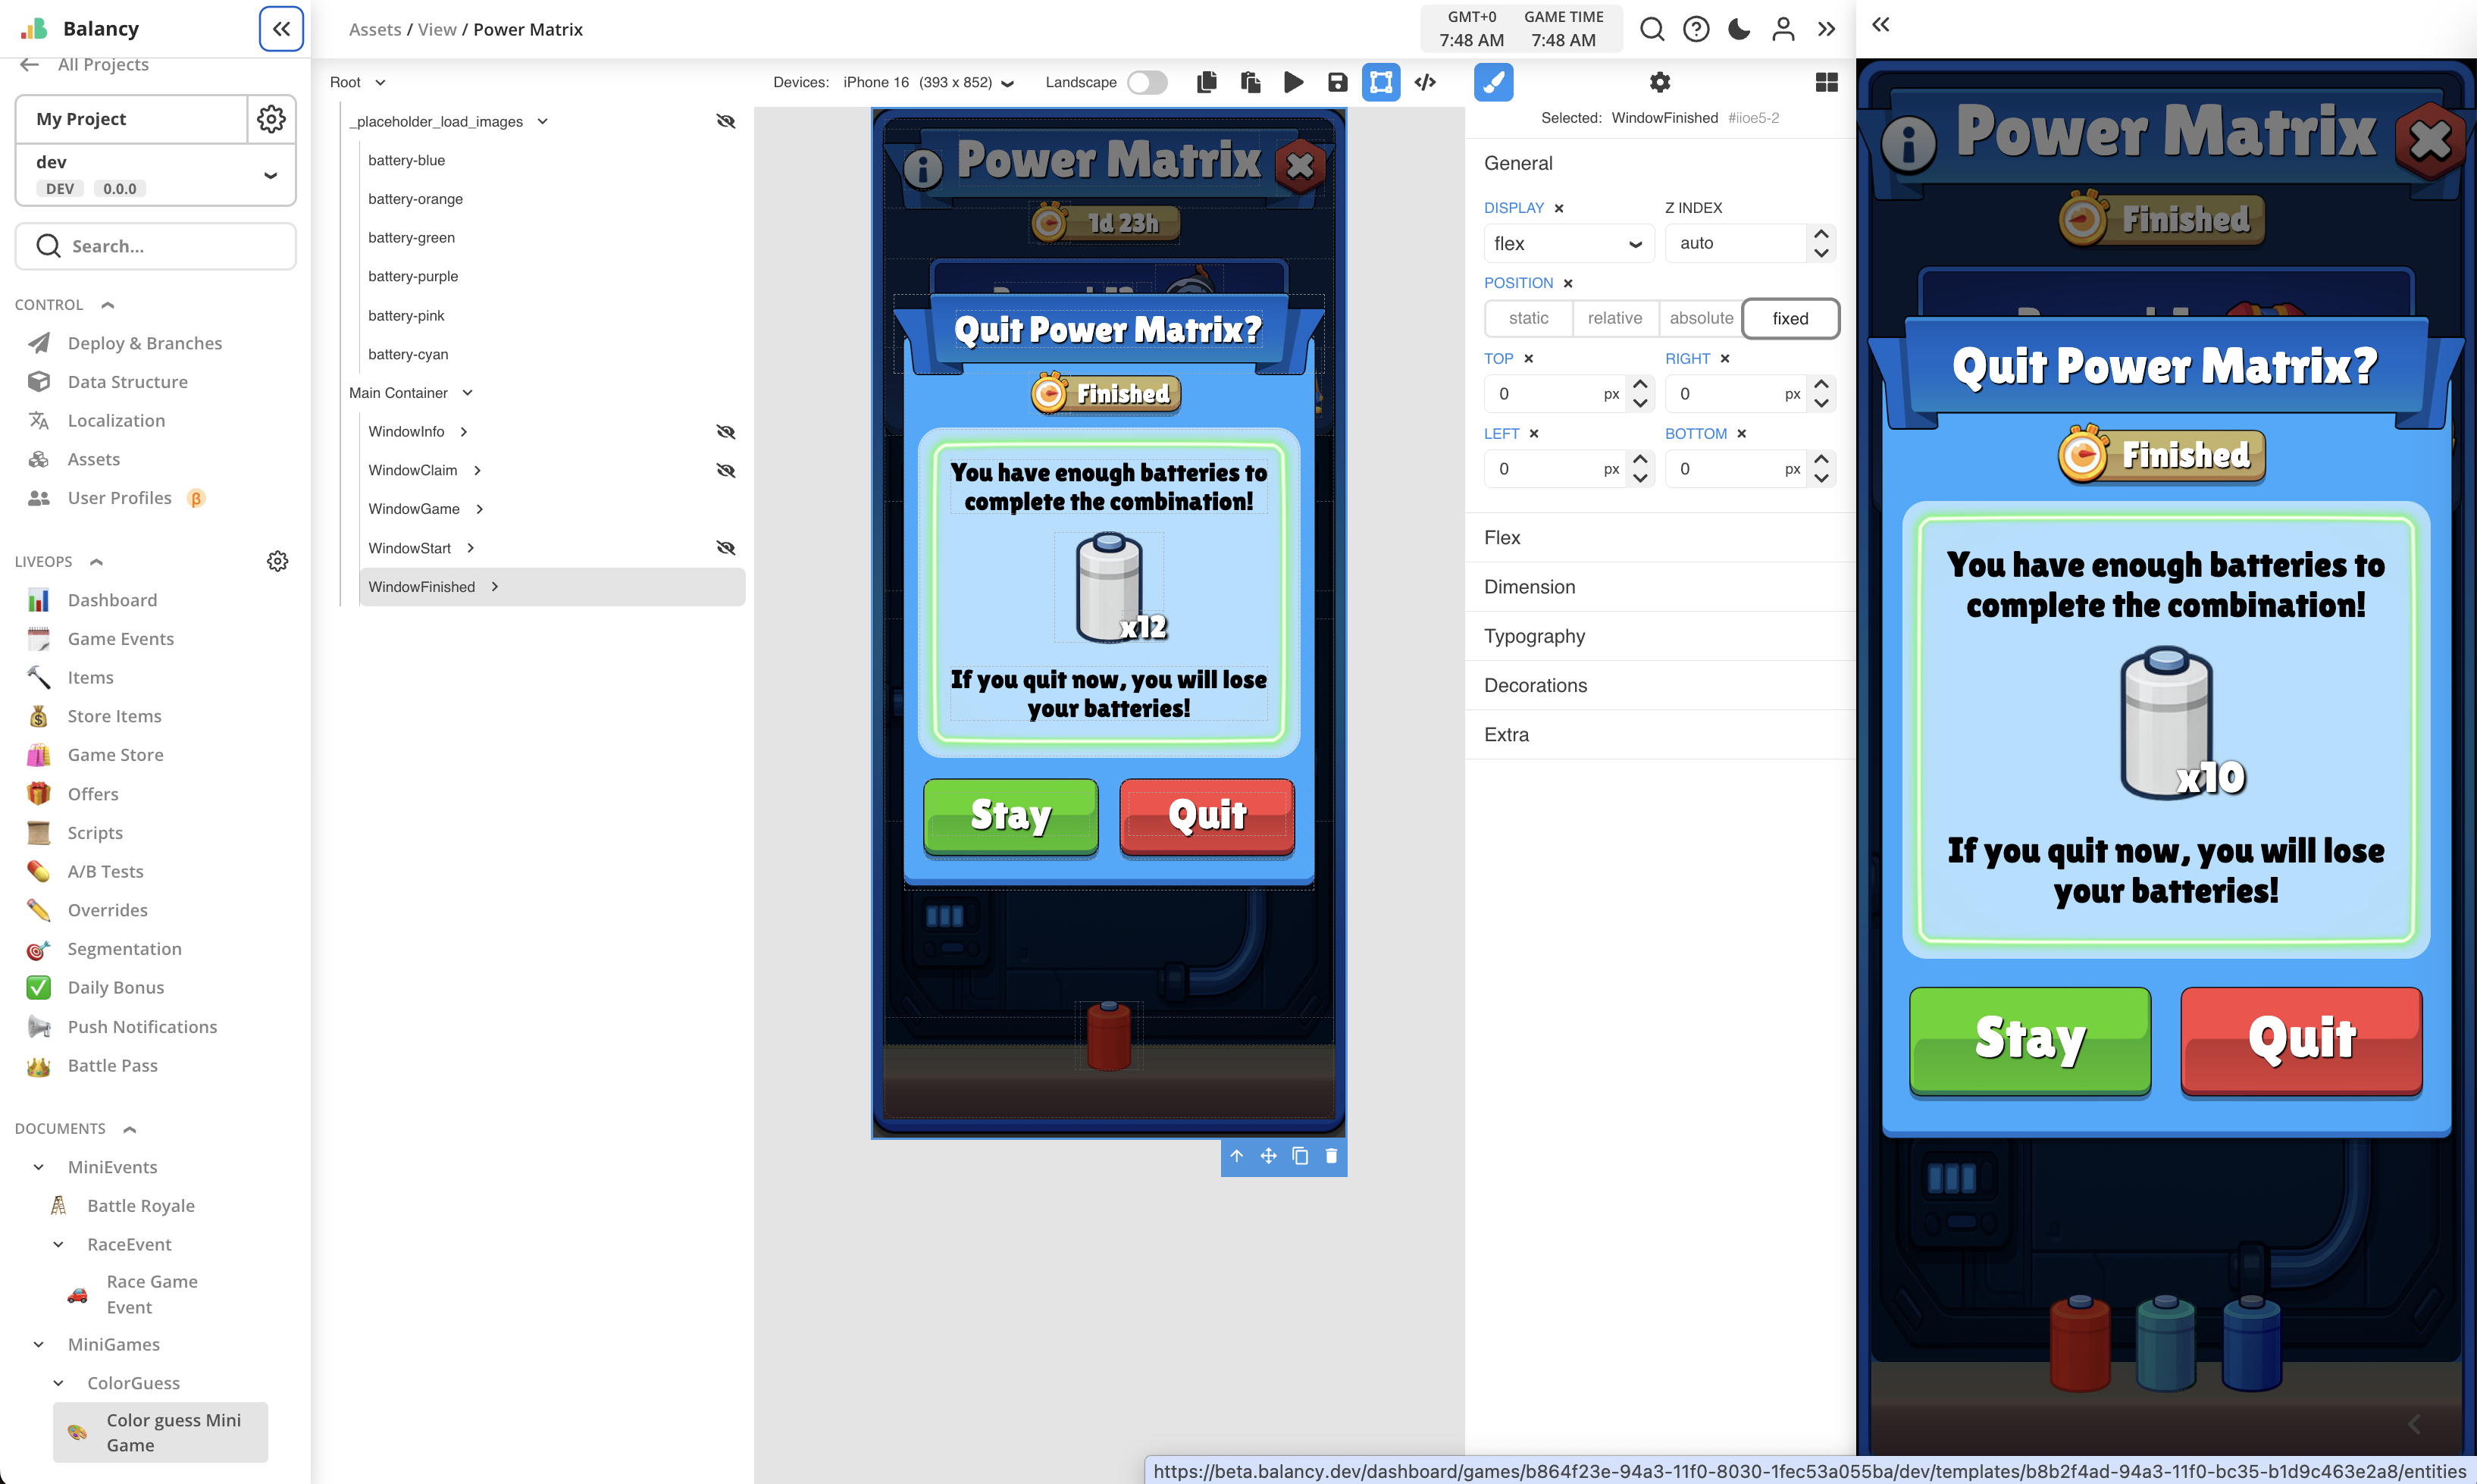2477x1484 pixels.
Task: Delete selected element with trash icon
Action: click(x=1331, y=1156)
